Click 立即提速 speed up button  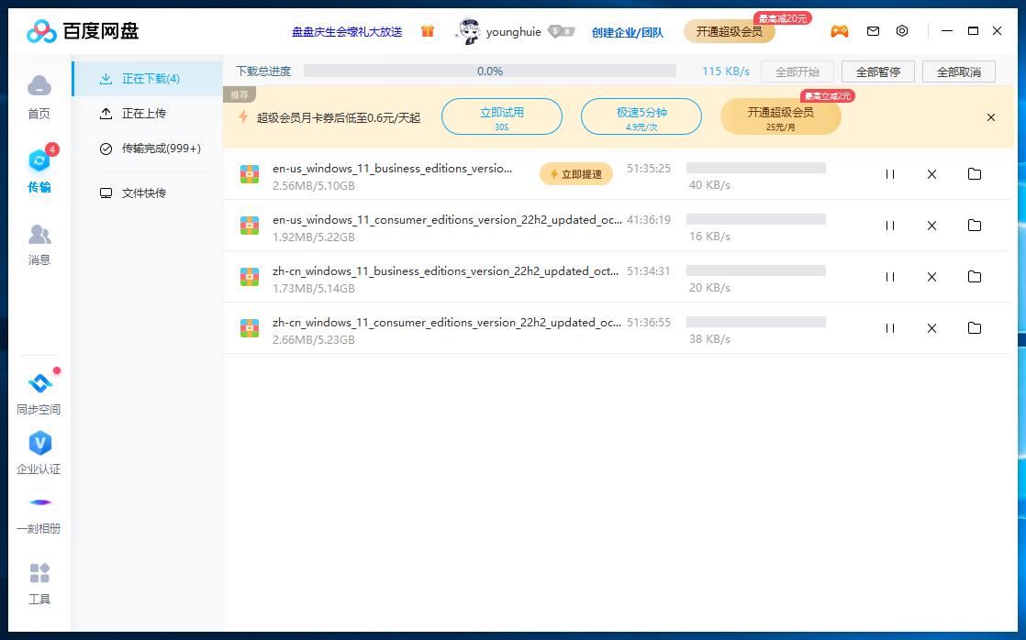pos(576,174)
